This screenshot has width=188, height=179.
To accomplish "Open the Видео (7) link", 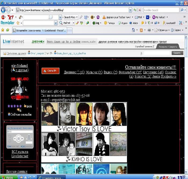I will 110,72.
